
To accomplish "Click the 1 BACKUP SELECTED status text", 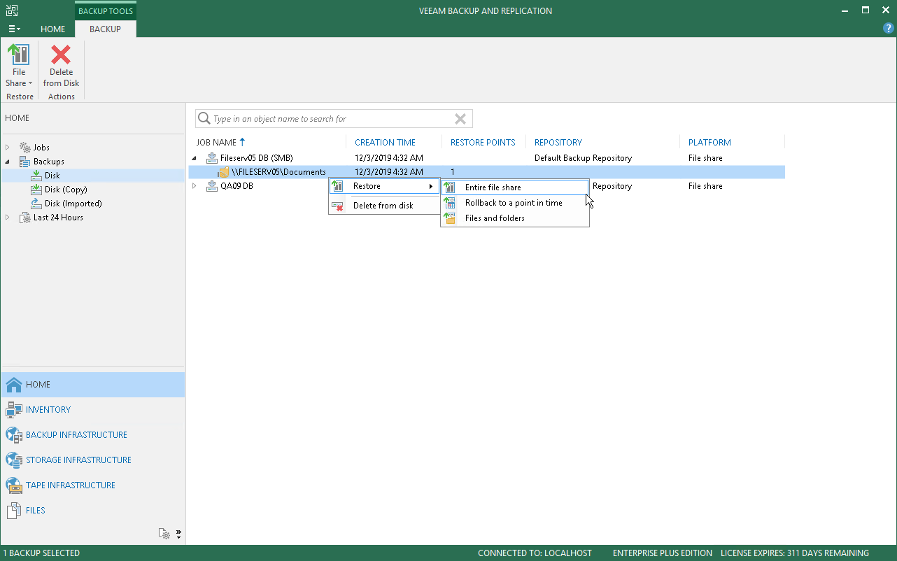I will click(43, 553).
